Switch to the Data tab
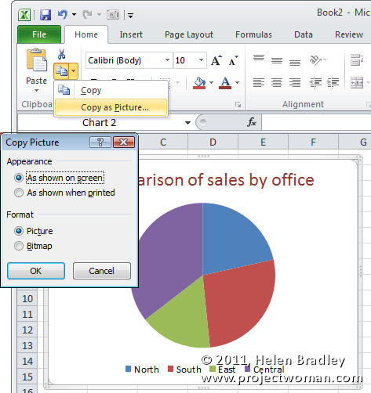 pos(304,34)
